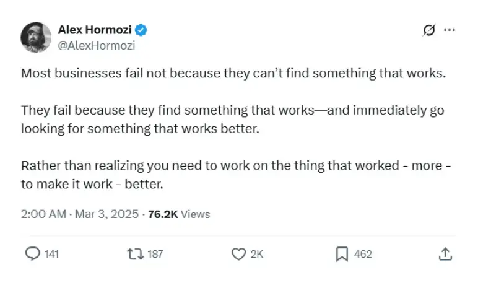Open Alex Hormozi's profile picture

coord(36,37)
